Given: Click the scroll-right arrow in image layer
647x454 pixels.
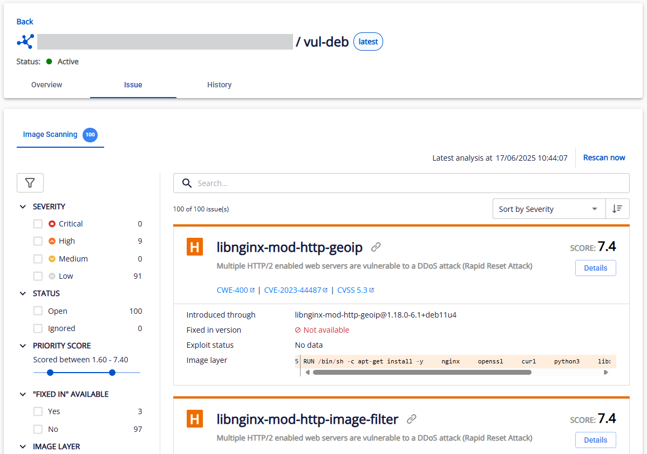Looking at the screenshot, I should click(606, 373).
